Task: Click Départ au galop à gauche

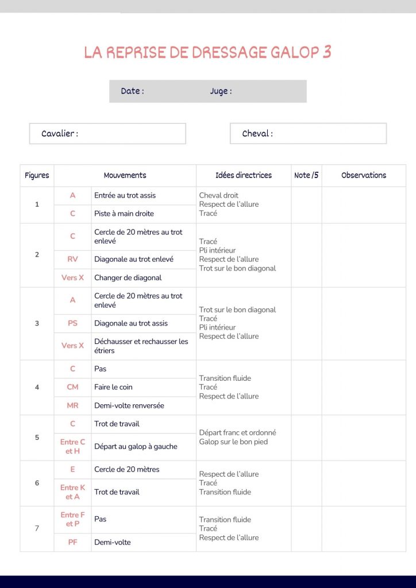Action: pos(136,447)
